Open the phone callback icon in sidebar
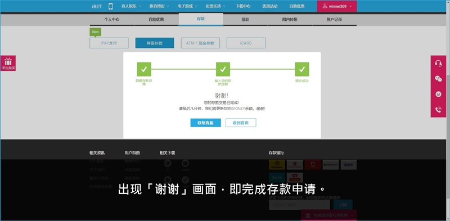 click(438, 109)
